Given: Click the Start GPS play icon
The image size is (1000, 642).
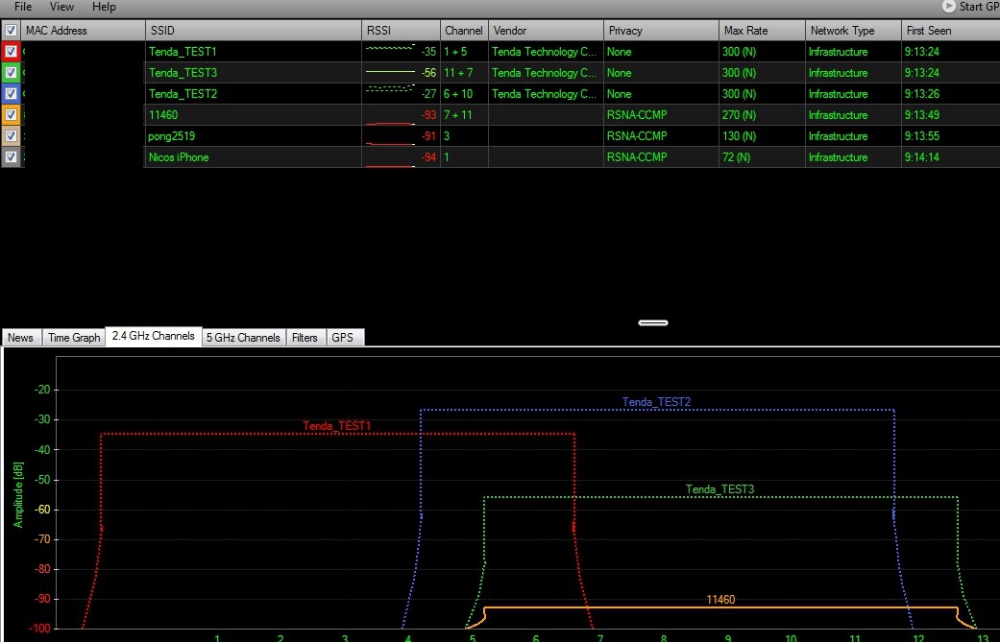Looking at the screenshot, I should (949, 7).
